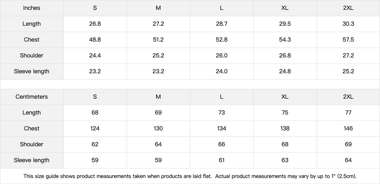Click the Length row label in Inches table
The height and width of the screenshot is (184, 380).
[32, 24]
